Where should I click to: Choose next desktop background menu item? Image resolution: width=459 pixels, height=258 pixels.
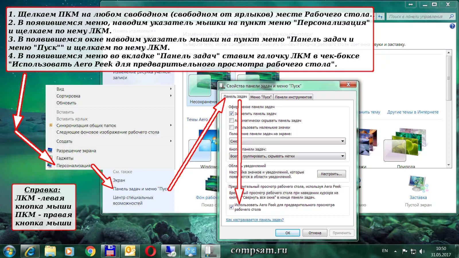pos(108,132)
